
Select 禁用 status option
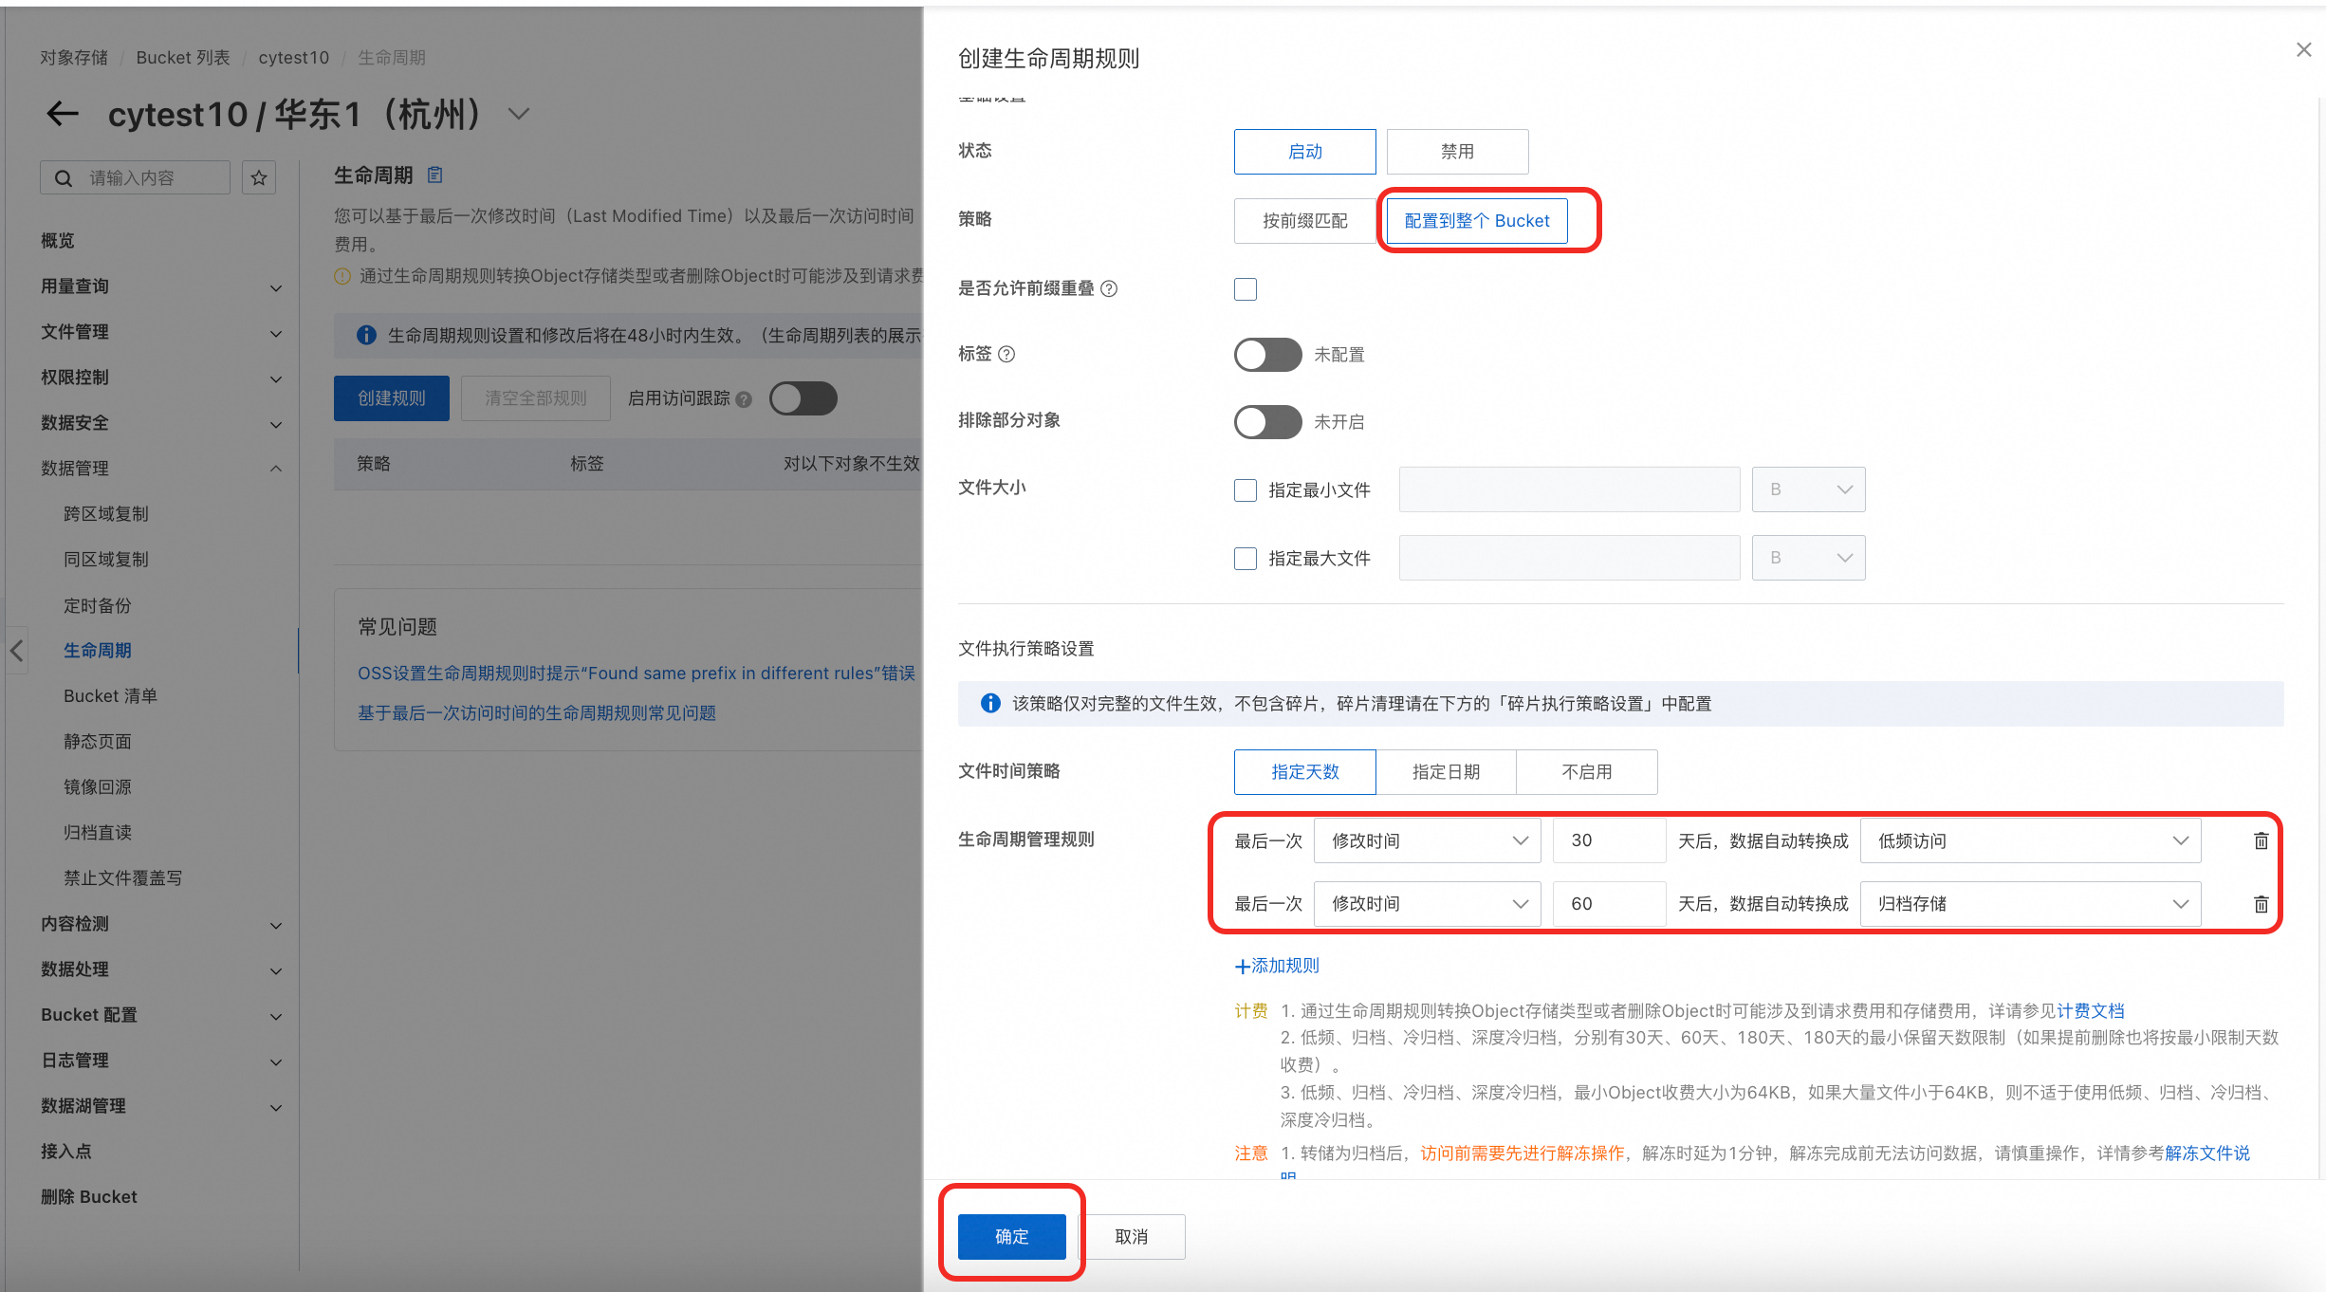click(x=1457, y=152)
